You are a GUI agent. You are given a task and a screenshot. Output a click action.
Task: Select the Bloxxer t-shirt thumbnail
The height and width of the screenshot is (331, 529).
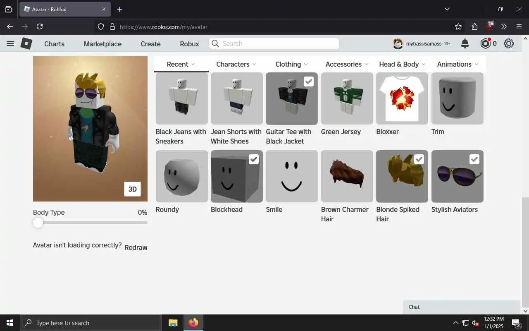pos(402,98)
